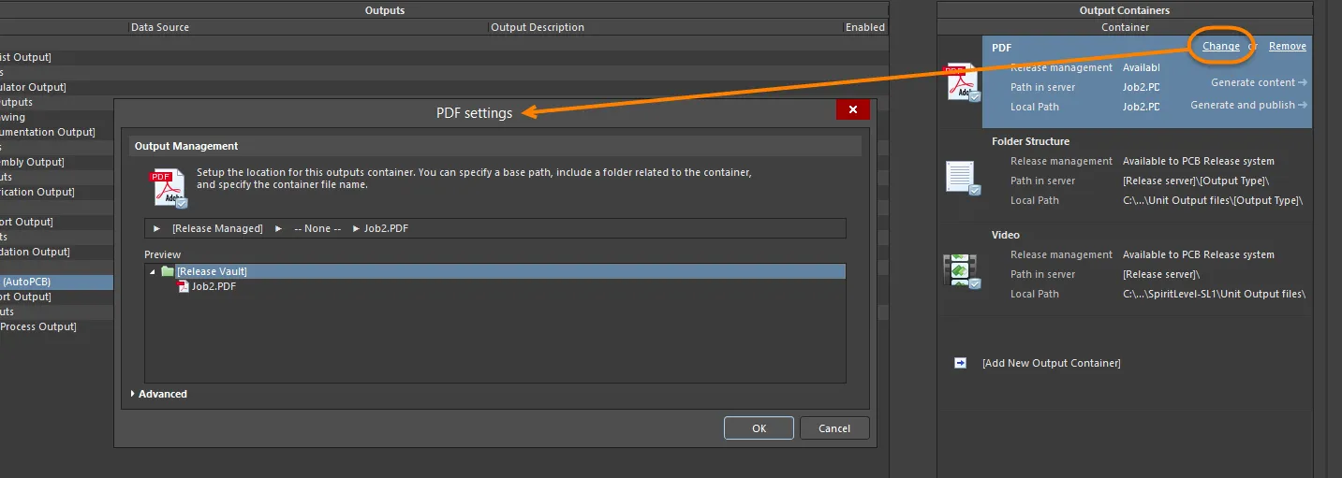Click the green folder icon of Release Vault
Viewport: 1342px width, 478px height.
(x=168, y=271)
